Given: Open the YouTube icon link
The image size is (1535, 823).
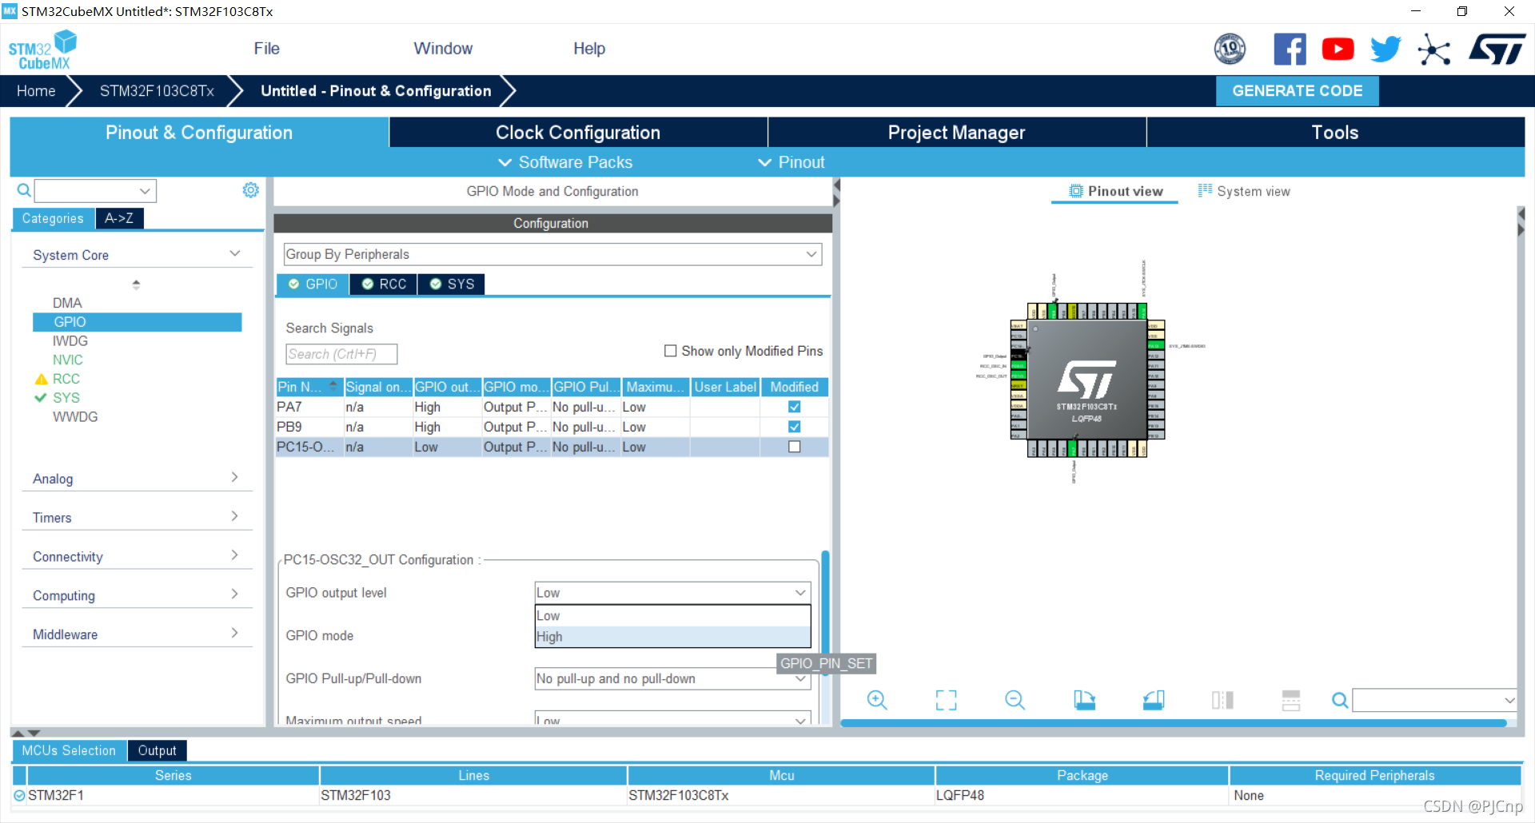Looking at the screenshot, I should click(1338, 49).
